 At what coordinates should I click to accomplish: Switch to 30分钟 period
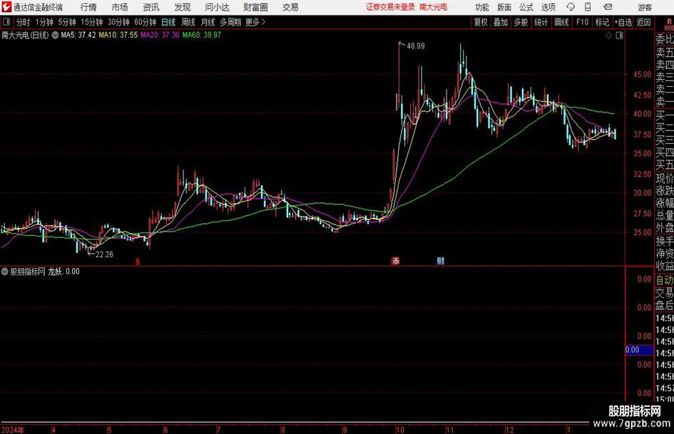pyautogui.click(x=118, y=22)
